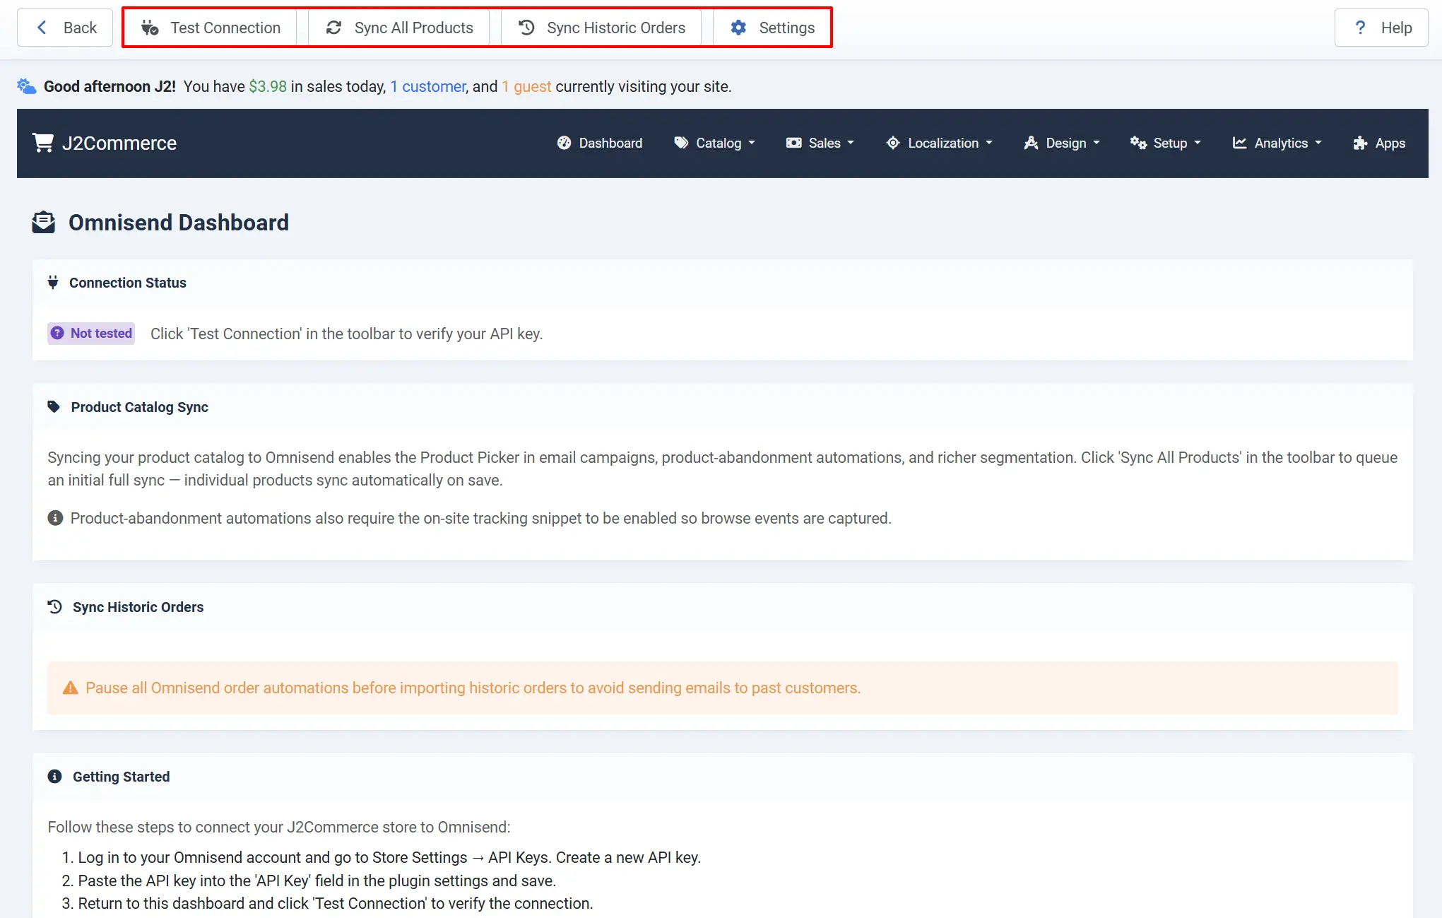Screen dimensions: 1442x918
Task: Click the Omnisend Dashboard envelope icon
Action: (x=44, y=223)
